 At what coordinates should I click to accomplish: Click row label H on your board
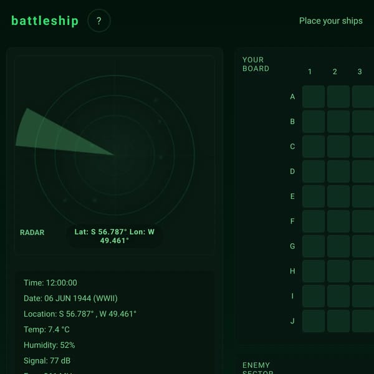(292, 271)
